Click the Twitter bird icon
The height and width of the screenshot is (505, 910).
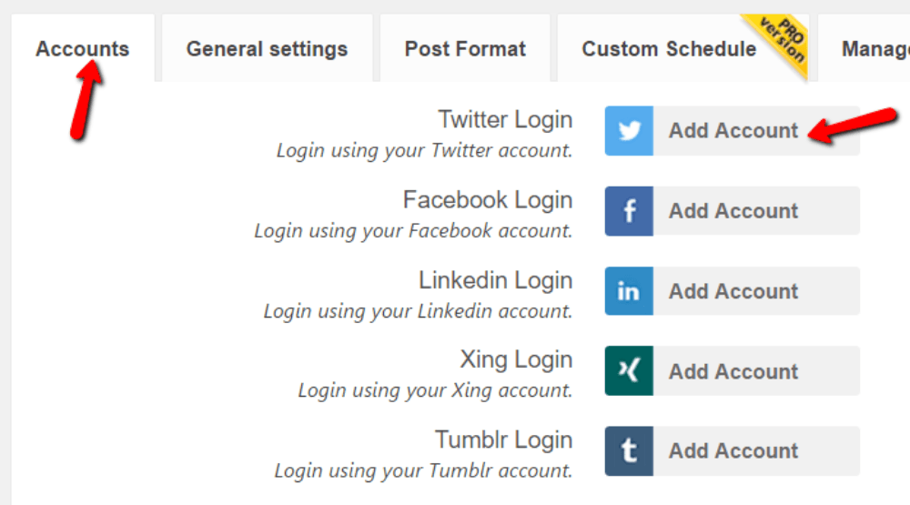(x=629, y=131)
